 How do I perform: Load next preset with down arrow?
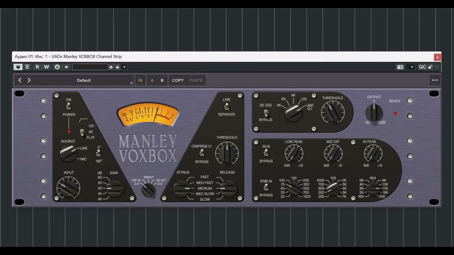pyautogui.click(x=117, y=67)
